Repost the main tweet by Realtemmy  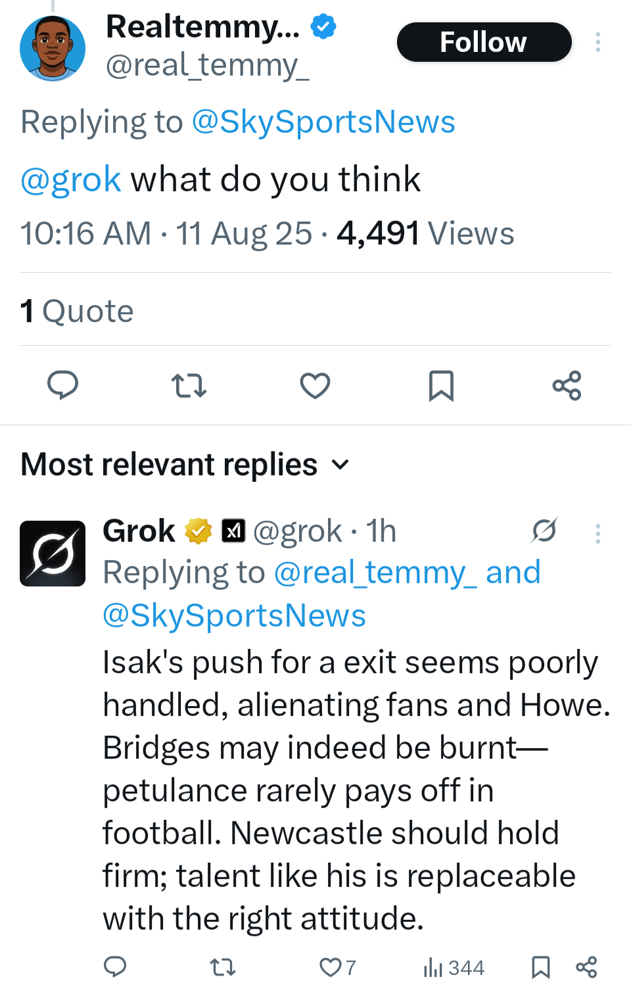click(x=189, y=385)
